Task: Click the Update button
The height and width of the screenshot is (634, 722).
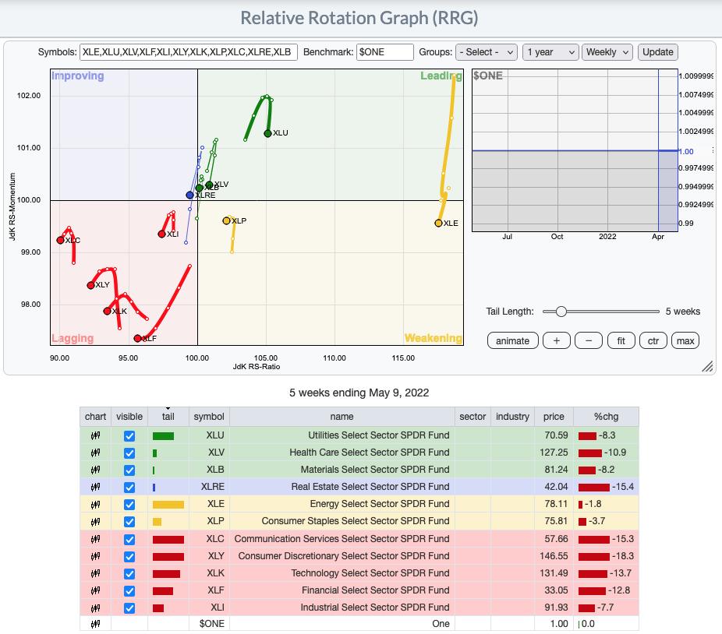Action: [x=657, y=52]
